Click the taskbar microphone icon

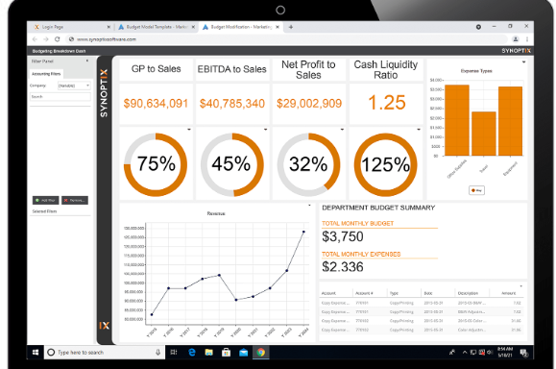point(158,353)
